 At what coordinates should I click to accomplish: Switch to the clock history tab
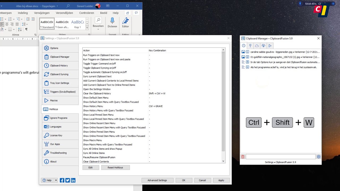244,46
